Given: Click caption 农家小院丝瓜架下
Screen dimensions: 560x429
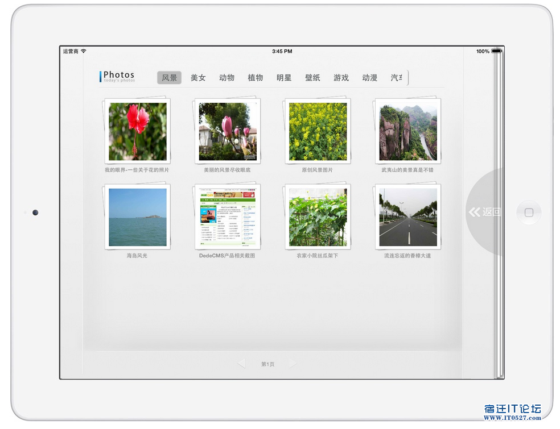Looking at the screenshot, I should [x=317, y=256].
